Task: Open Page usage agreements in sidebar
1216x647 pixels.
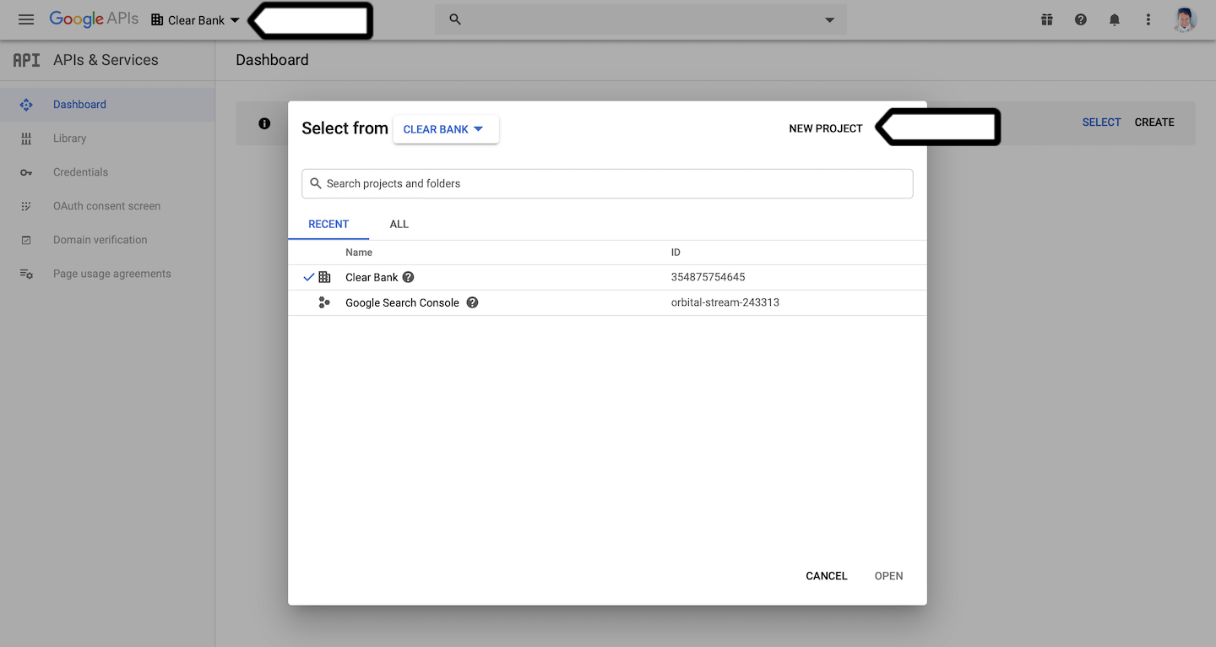Action: click(107, 274)
